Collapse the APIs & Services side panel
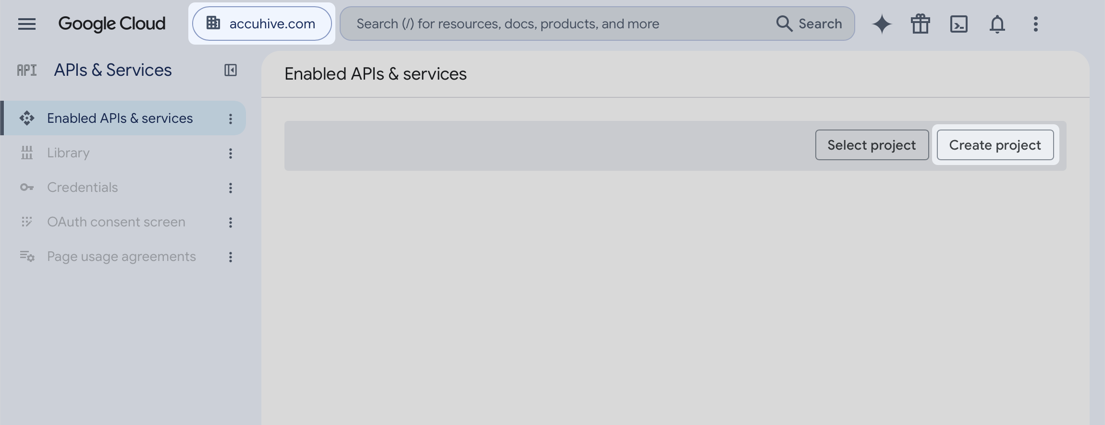The width and height of the screenshot is (1105, 425). point(231,70)
